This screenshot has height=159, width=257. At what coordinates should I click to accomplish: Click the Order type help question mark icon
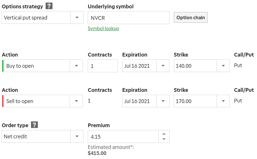pos(35,125)
